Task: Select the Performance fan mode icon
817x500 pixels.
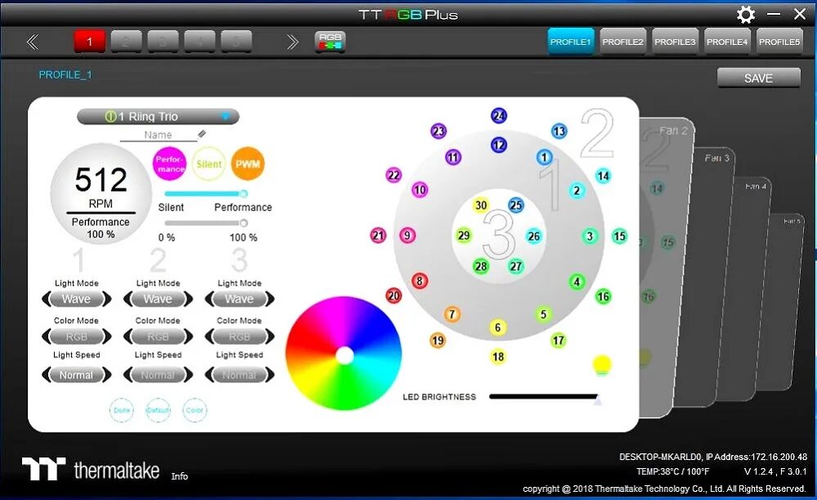Action: coord(169,164)
